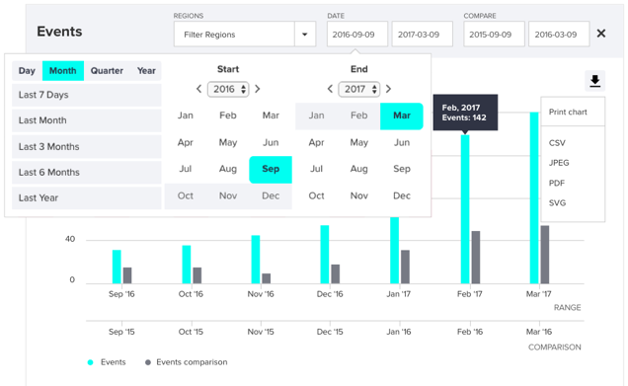
Task: Select Jun in the Start calendar
Action: tap(271, 142)
